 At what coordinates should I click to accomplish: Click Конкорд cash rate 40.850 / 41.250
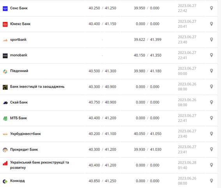pos(103,181)
